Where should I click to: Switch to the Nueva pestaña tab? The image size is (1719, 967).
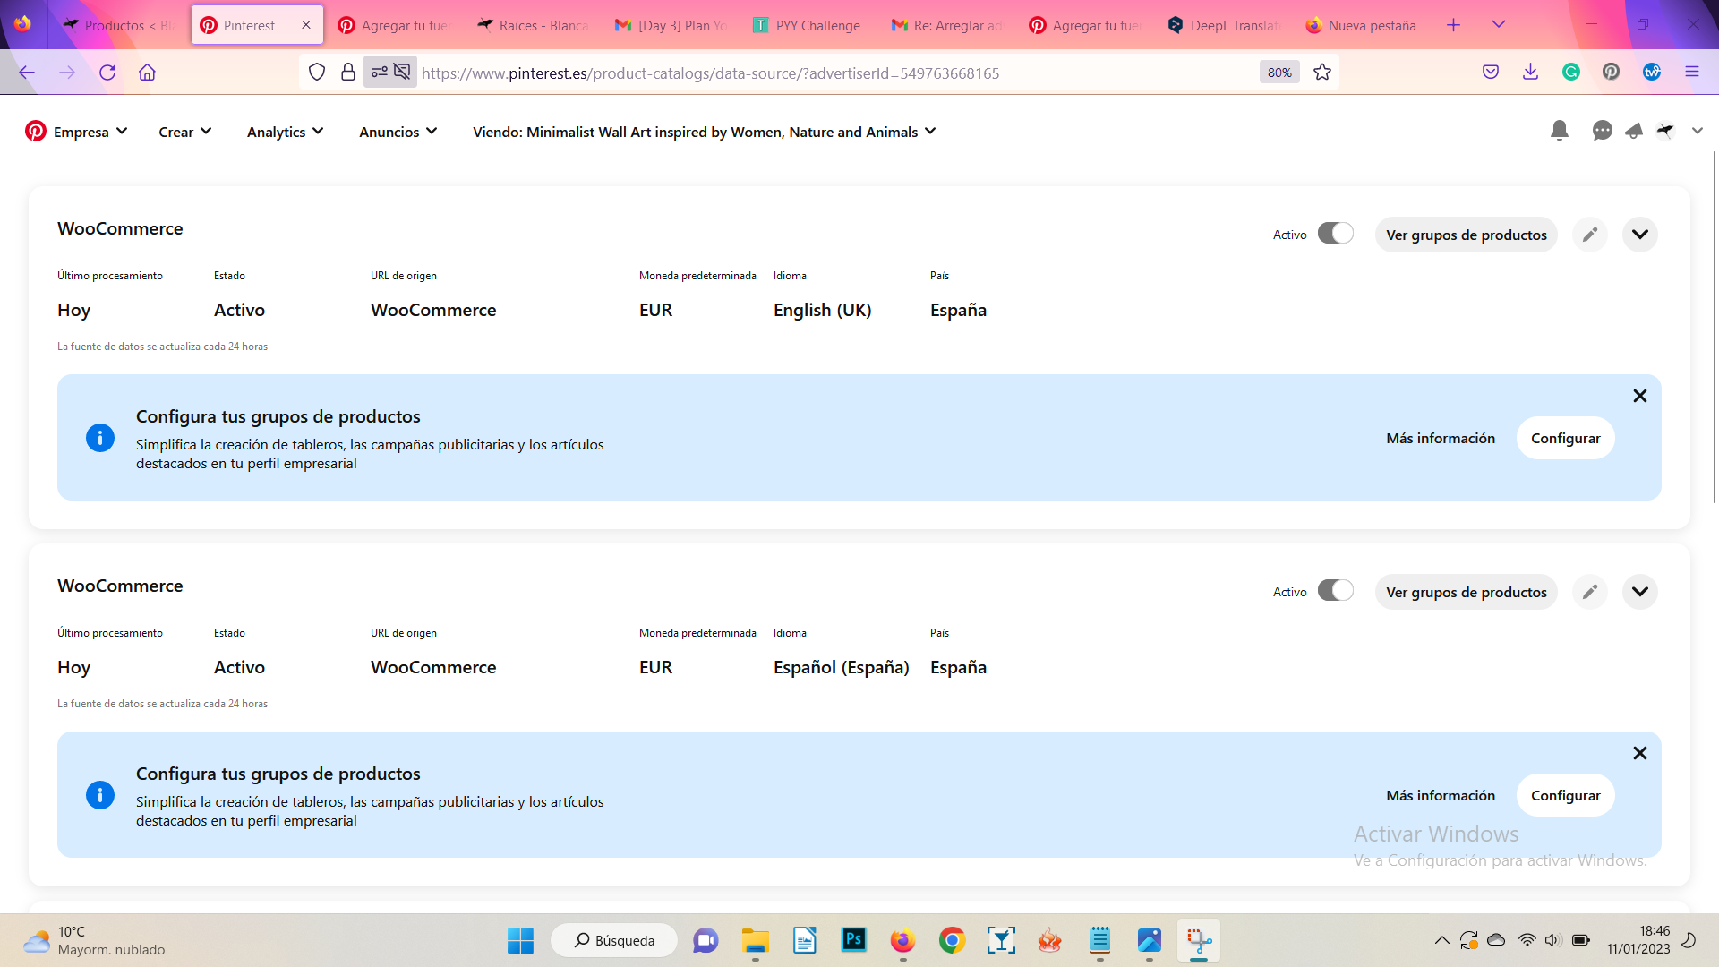click(1364, 25)
